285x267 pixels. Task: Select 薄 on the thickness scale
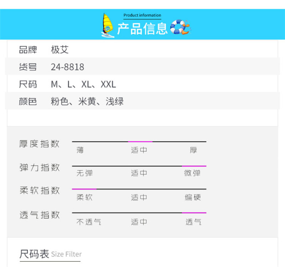(x=80, y=150)
